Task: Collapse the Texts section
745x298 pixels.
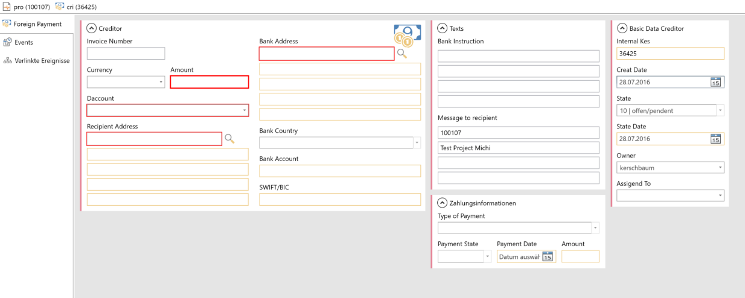Action: pyautogui.click(x=442, y=28)
